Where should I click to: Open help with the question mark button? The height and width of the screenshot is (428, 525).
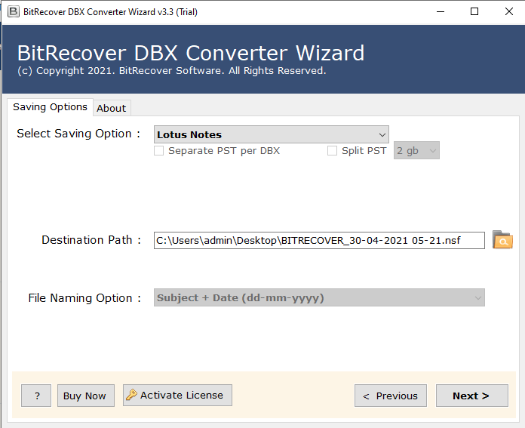pyautogui.click(x=36, y=396)
